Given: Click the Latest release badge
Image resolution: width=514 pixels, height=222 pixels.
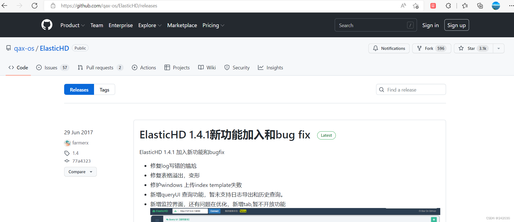Looking at the screenshot, I should click(x=326, y=135).
